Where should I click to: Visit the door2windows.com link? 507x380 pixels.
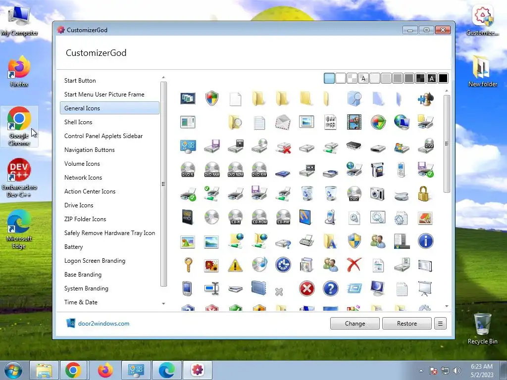[x=103, y=324]
